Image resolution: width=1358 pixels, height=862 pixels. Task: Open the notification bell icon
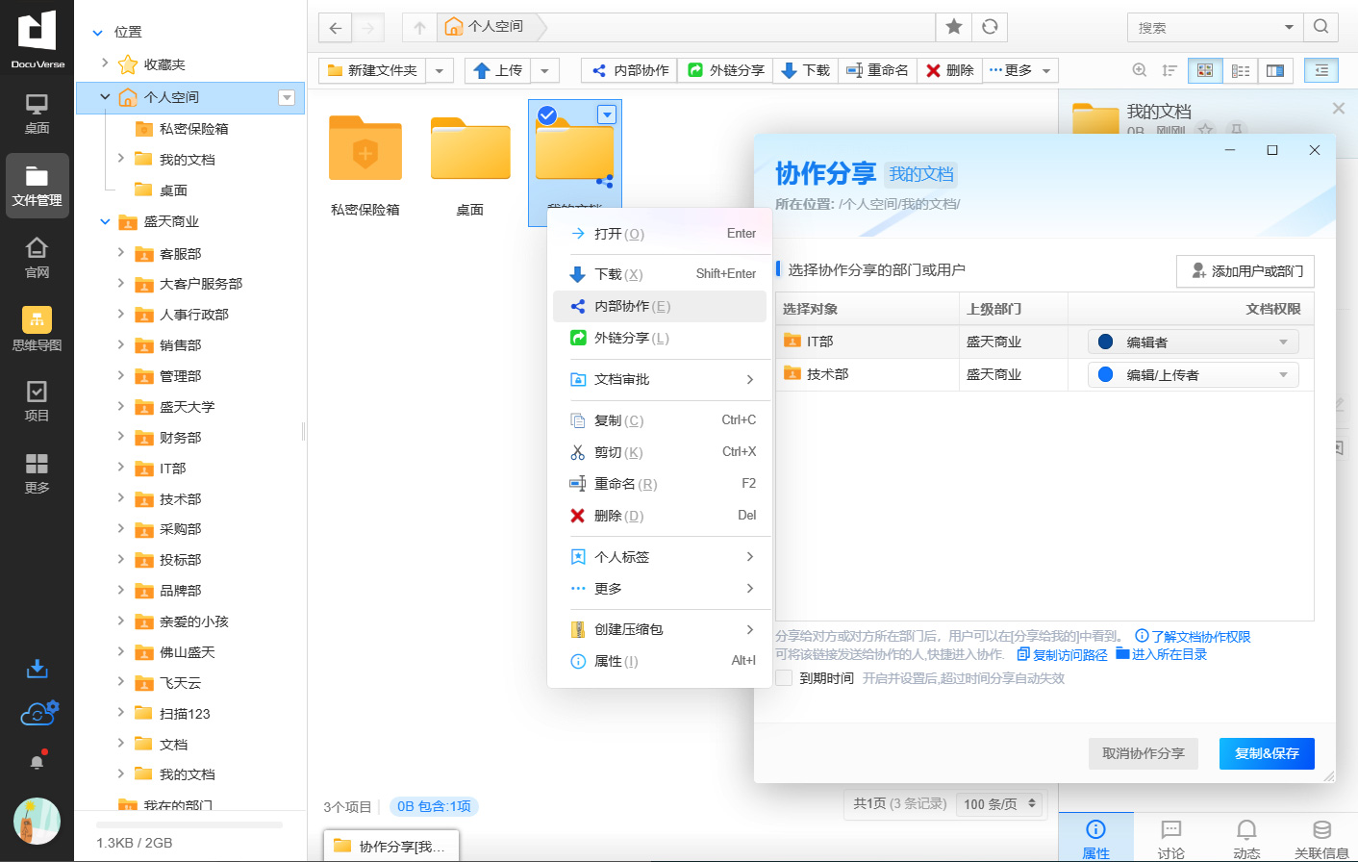[x=37, y=761]
